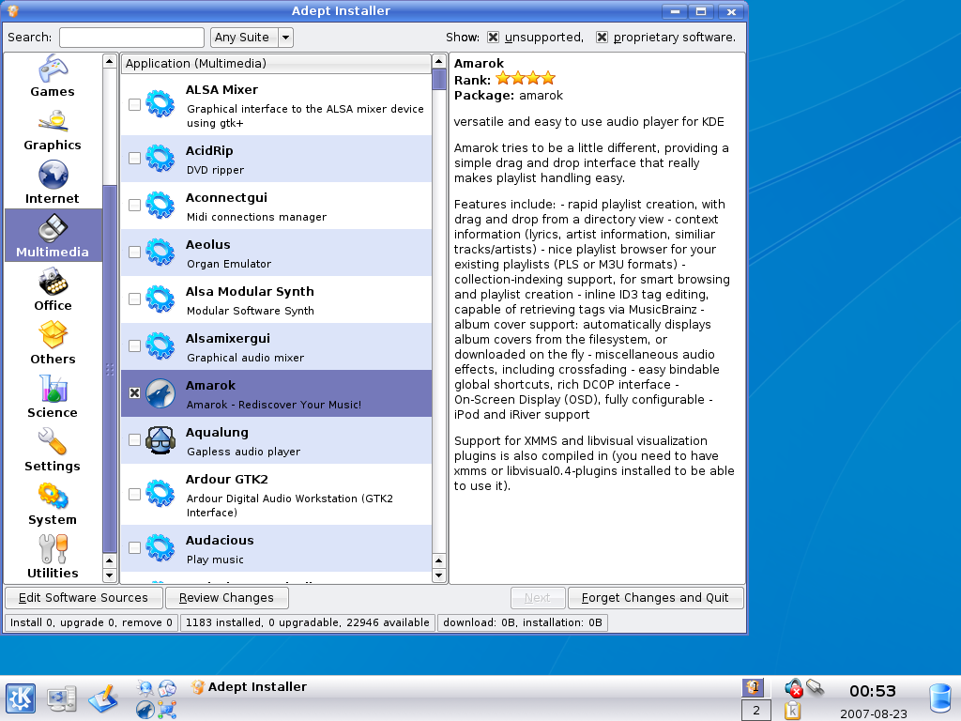Open the trash bin on panel
This screenshot has height=721, width=961.
[x=940, y=698]
